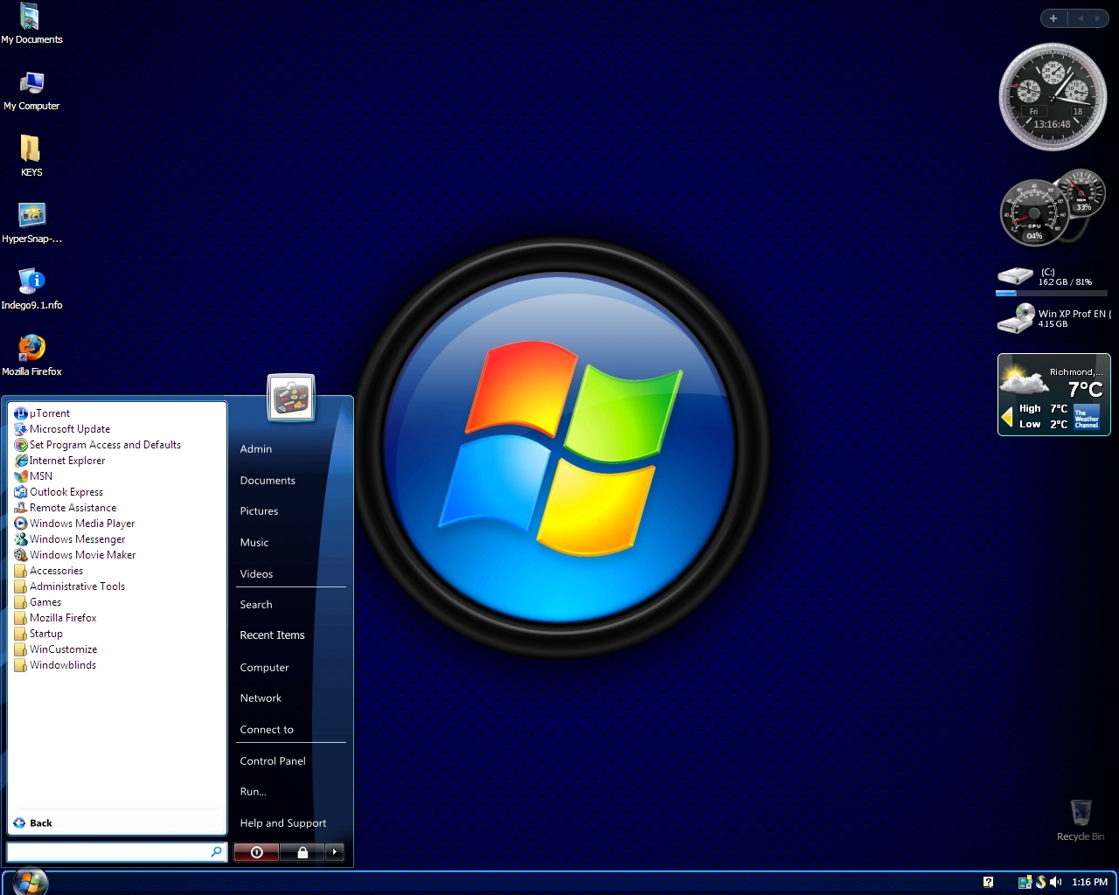Open Network from the Start menu
This screenshot has width=1119, height=895.
261,698
